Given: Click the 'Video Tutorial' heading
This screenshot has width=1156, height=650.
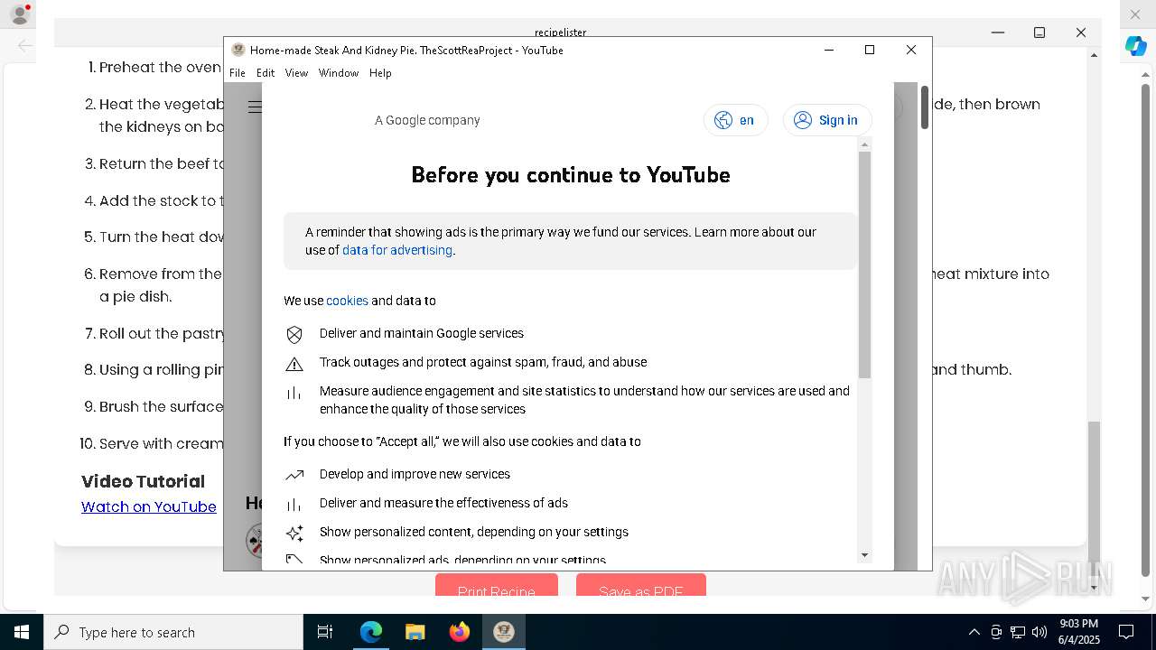Looking at the screenshot, I should 144,481.
